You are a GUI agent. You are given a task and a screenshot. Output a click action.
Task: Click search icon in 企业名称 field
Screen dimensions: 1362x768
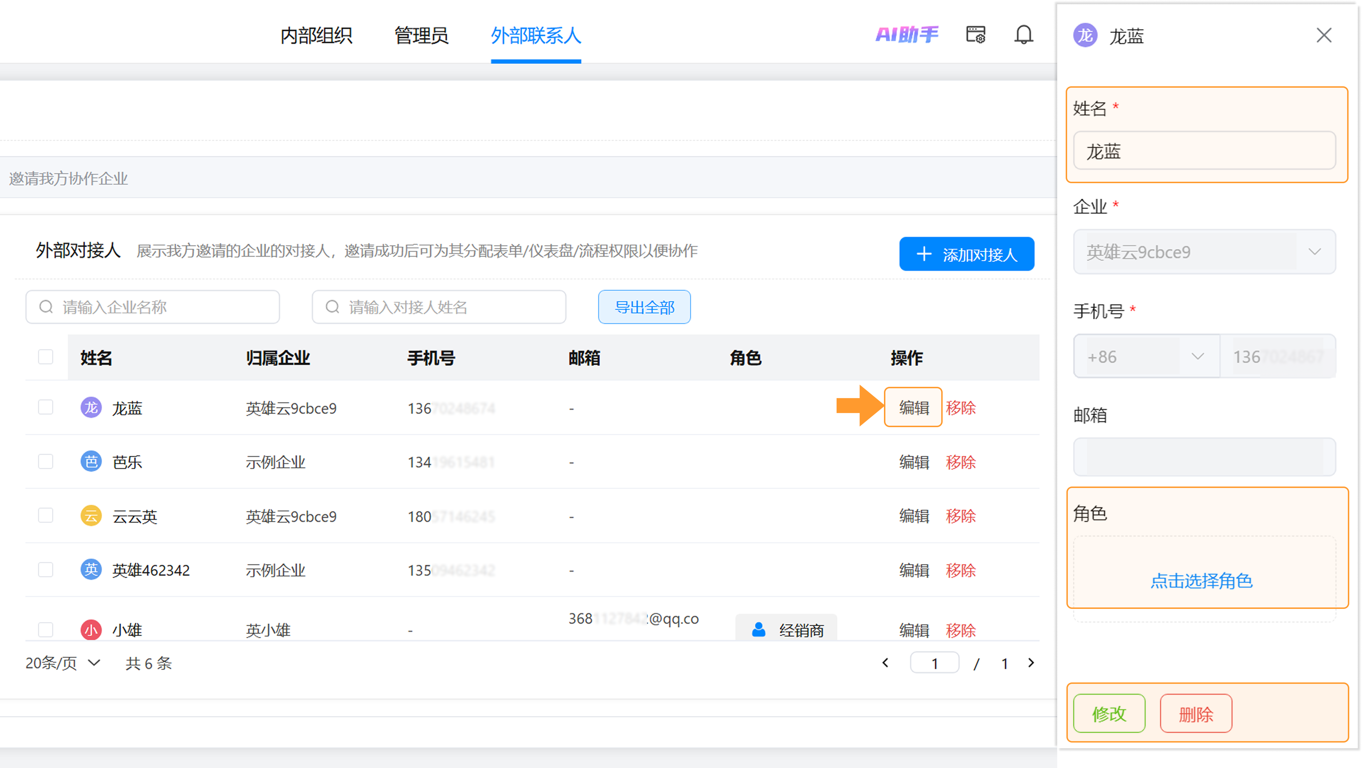46,307
